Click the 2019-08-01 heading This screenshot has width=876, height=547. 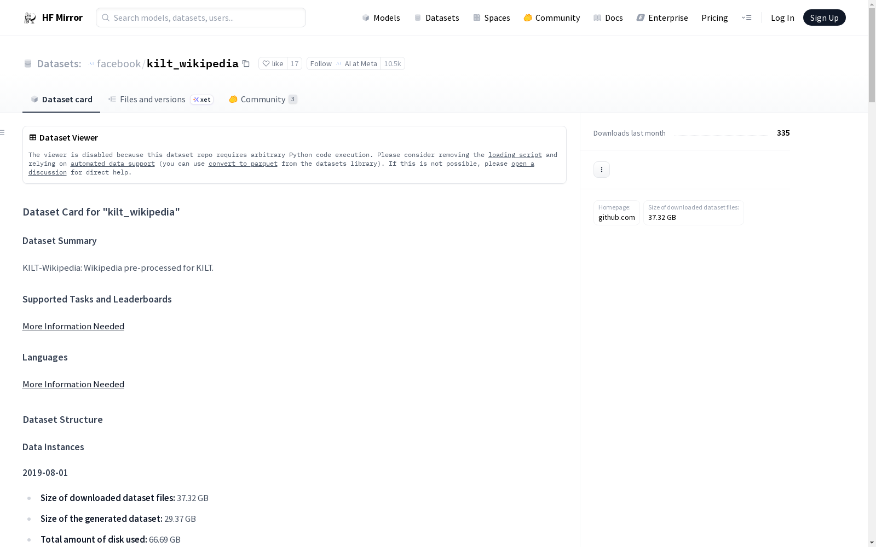(45, 473)
